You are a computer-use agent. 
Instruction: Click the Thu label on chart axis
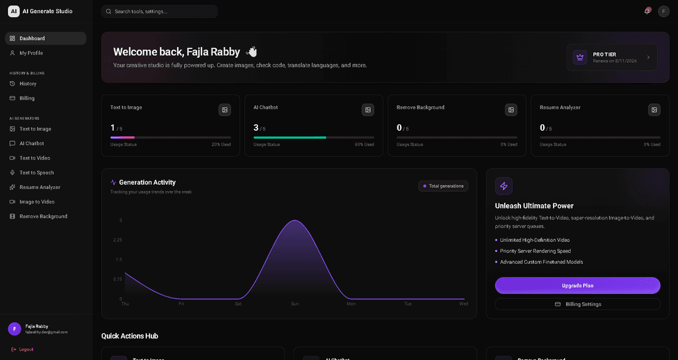tap(125, 303)
